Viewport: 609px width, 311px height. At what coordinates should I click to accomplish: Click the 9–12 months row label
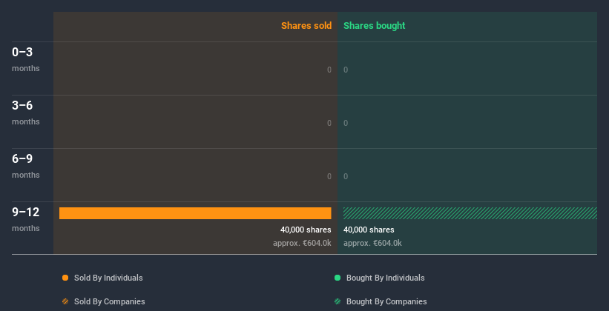(25, 218)
